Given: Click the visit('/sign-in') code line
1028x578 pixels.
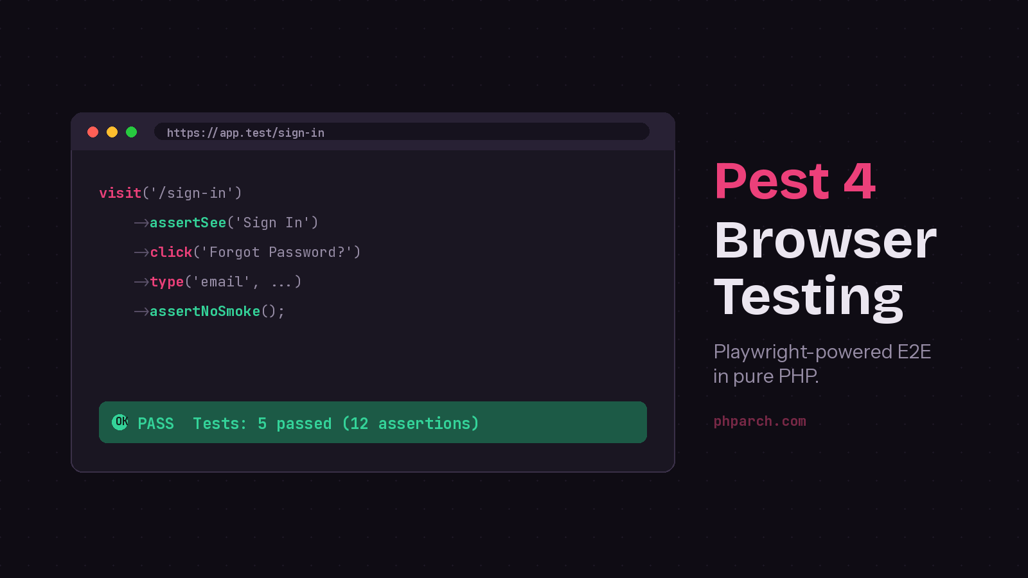Looking at the screenshot, I should point(170,193).
